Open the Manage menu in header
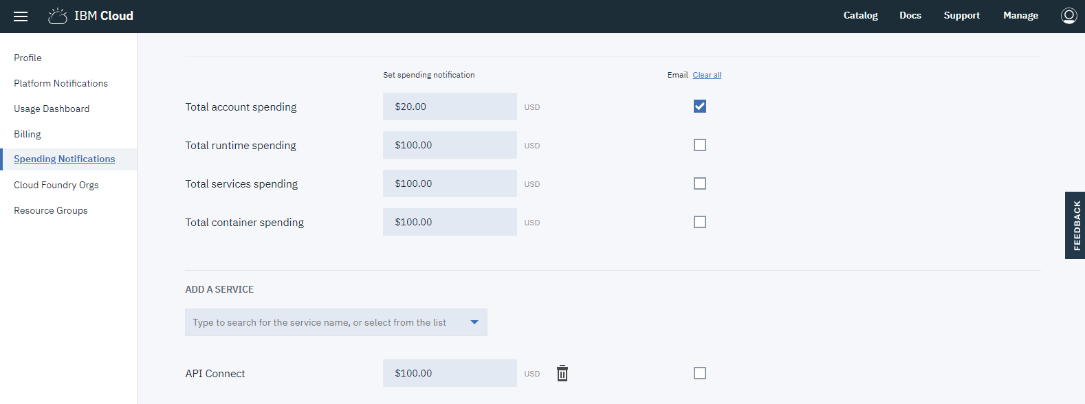The image size is (1085, 404). click(1020, 16)
